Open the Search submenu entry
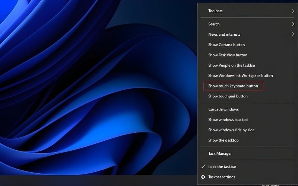 click(247, 24)
